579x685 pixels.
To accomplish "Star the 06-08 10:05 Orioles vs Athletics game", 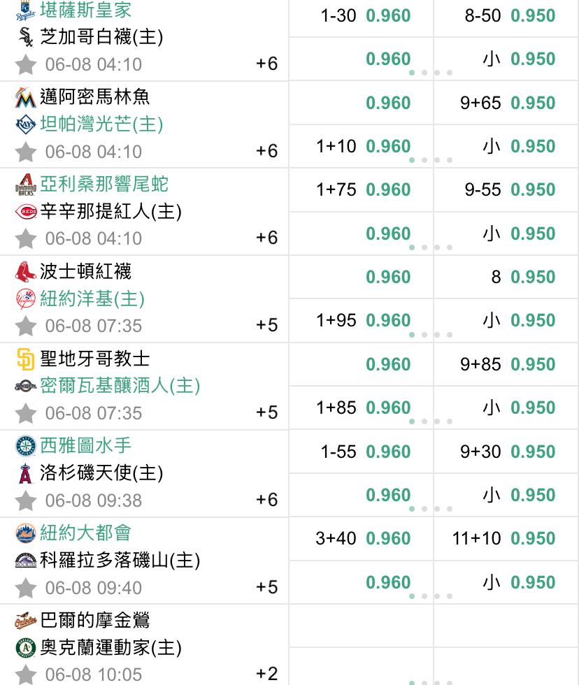I will tap(26, 675).
